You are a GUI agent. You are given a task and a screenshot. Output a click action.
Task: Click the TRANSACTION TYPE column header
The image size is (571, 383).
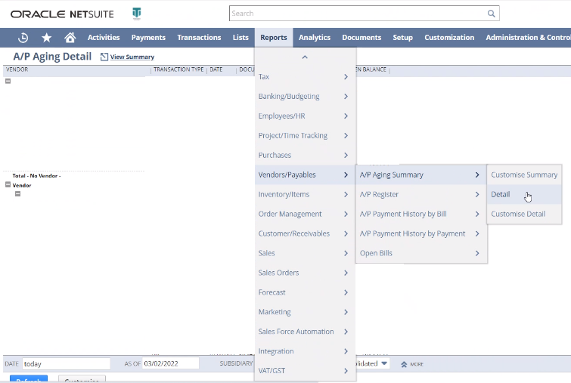[178, 69]
